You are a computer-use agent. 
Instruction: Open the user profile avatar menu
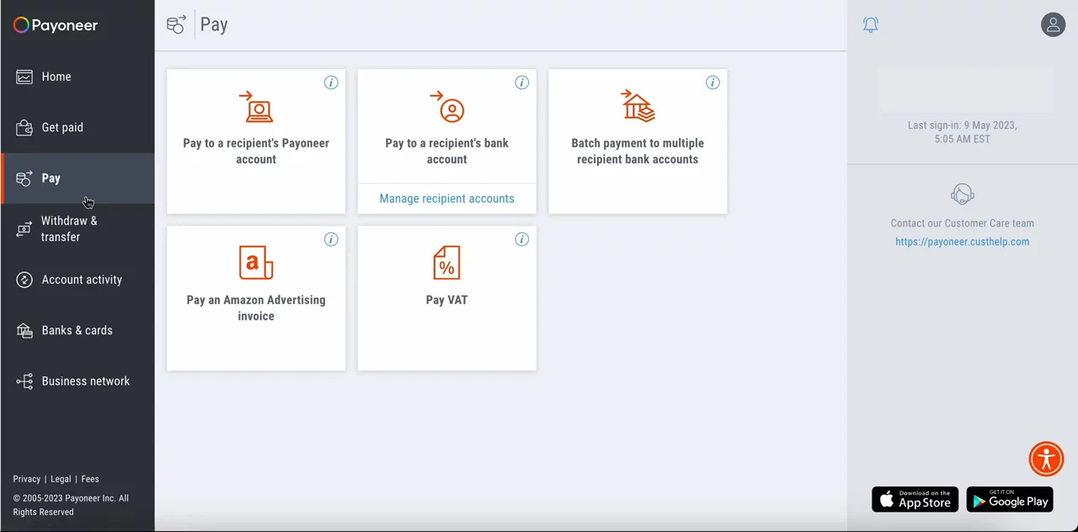pyautogui.click(x=1053, y=24)
